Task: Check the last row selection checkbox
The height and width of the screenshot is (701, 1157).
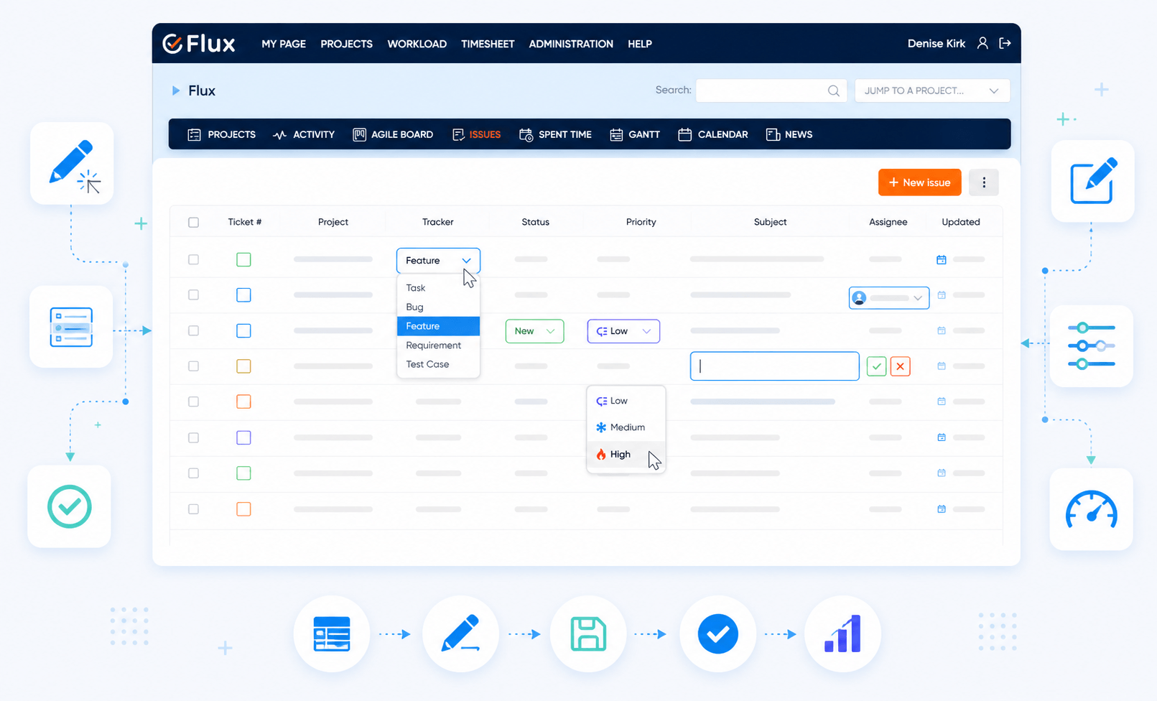Action: [x=193, y=509]
